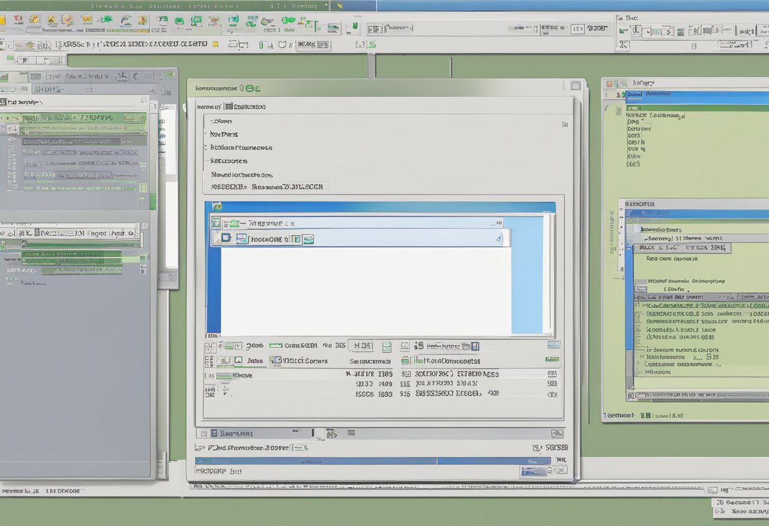The width and height of the screenshot is (769, 526).
Task: Expand the first item in the center dialog list
Action: [221, 121]
